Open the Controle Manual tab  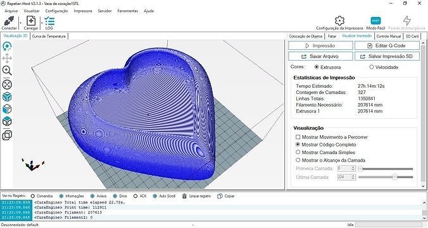click(x=388, y=36)
